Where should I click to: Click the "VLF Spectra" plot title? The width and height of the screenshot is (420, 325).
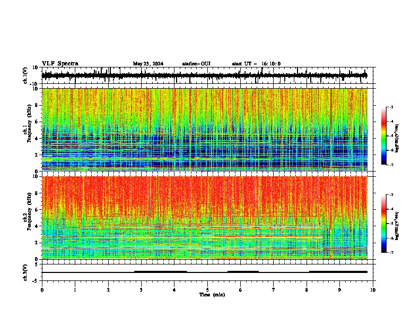60,63
